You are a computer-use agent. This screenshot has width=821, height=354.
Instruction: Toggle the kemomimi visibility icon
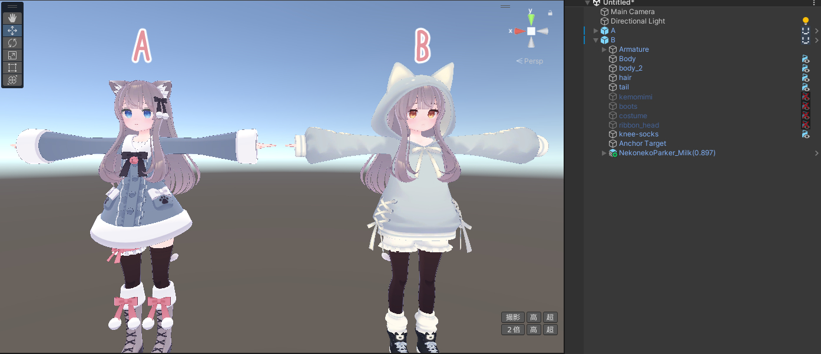coord(805,96)
